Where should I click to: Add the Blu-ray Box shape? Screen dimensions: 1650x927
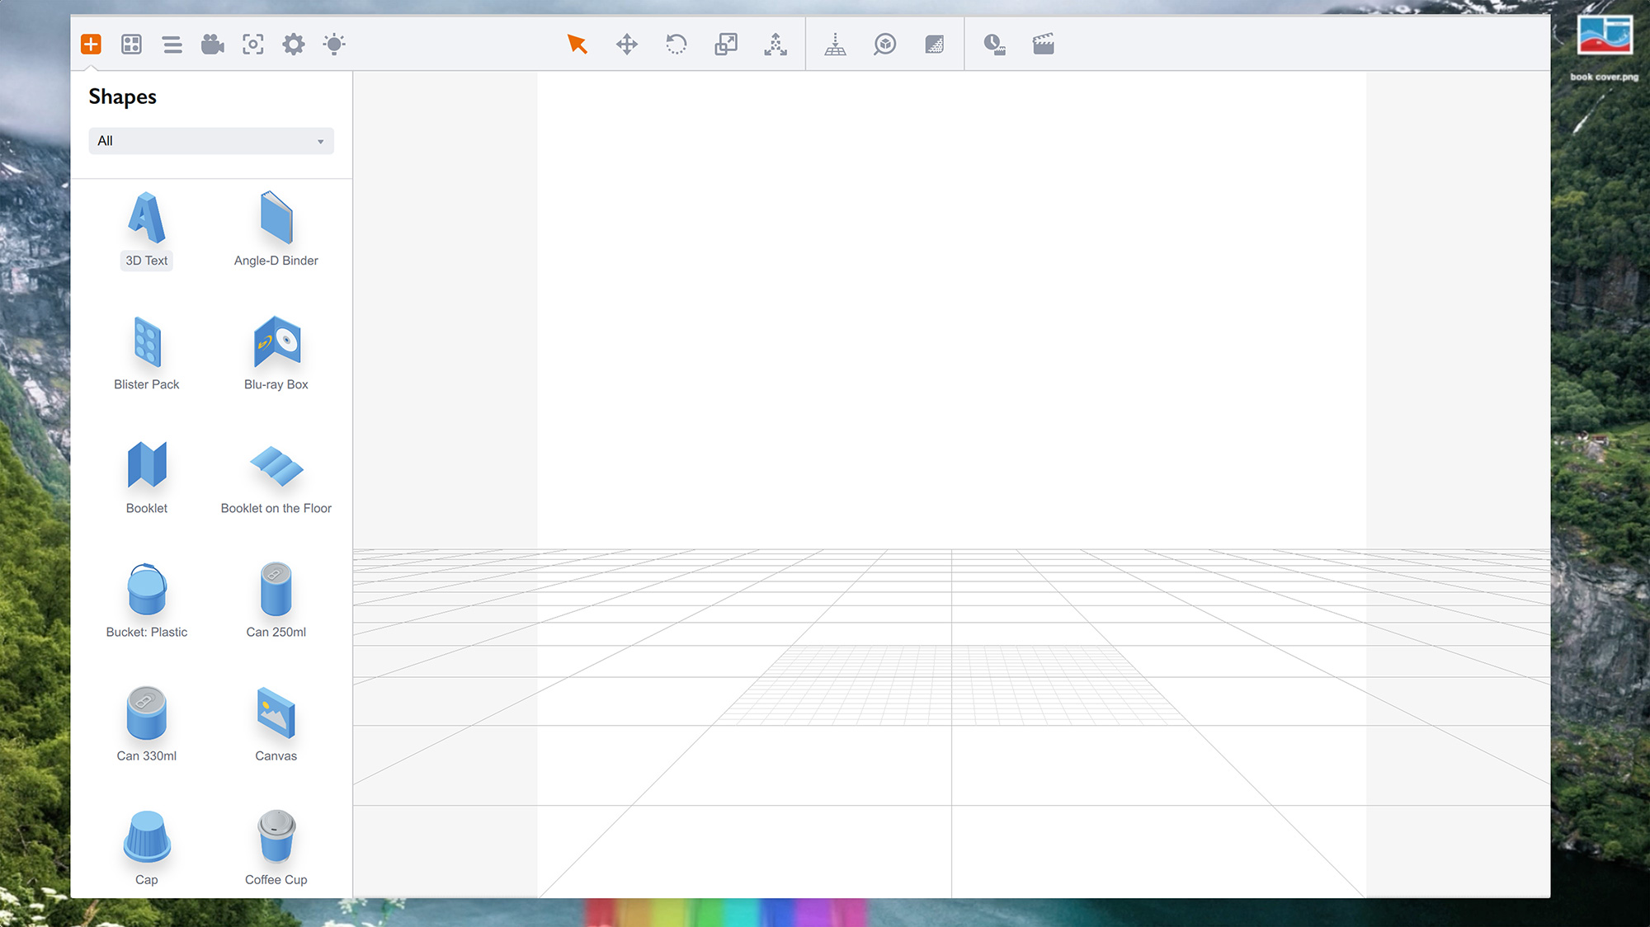(x=276, y=353)
